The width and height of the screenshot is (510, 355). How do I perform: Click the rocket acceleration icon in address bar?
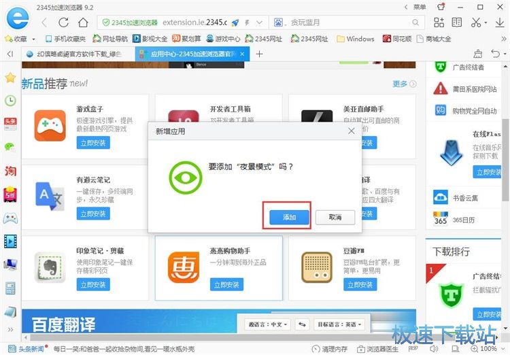pos(235,22)
